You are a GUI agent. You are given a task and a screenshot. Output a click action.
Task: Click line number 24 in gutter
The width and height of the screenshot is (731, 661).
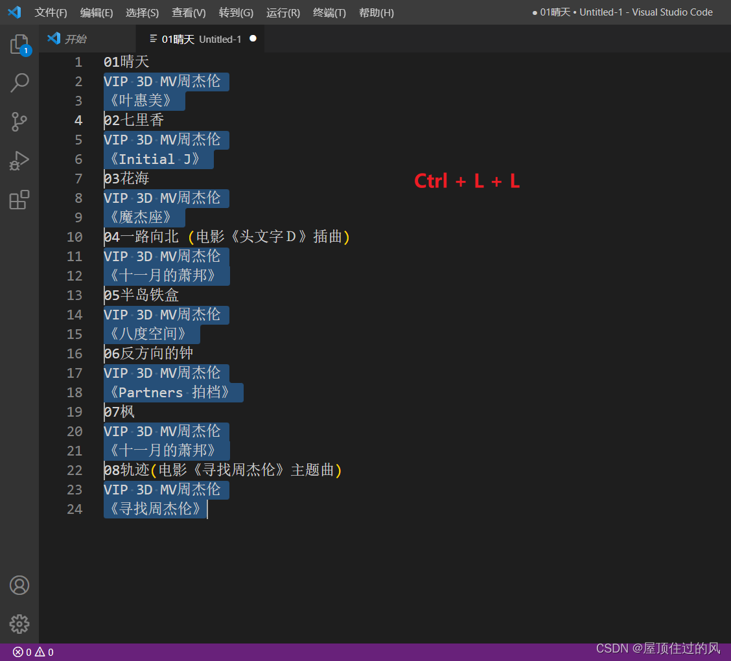pyautogui.click(x=75, y=509)
